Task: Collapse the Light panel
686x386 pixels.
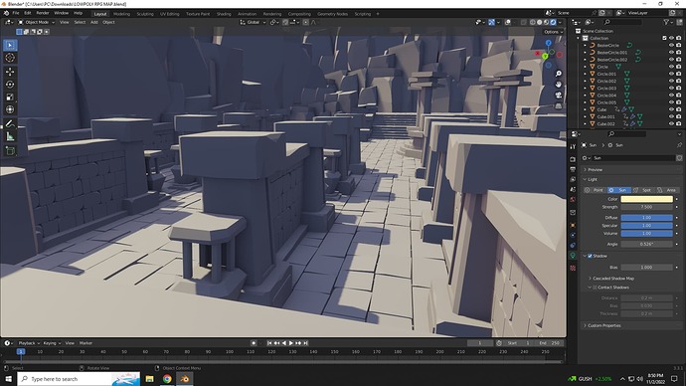Action: [592, 179]
